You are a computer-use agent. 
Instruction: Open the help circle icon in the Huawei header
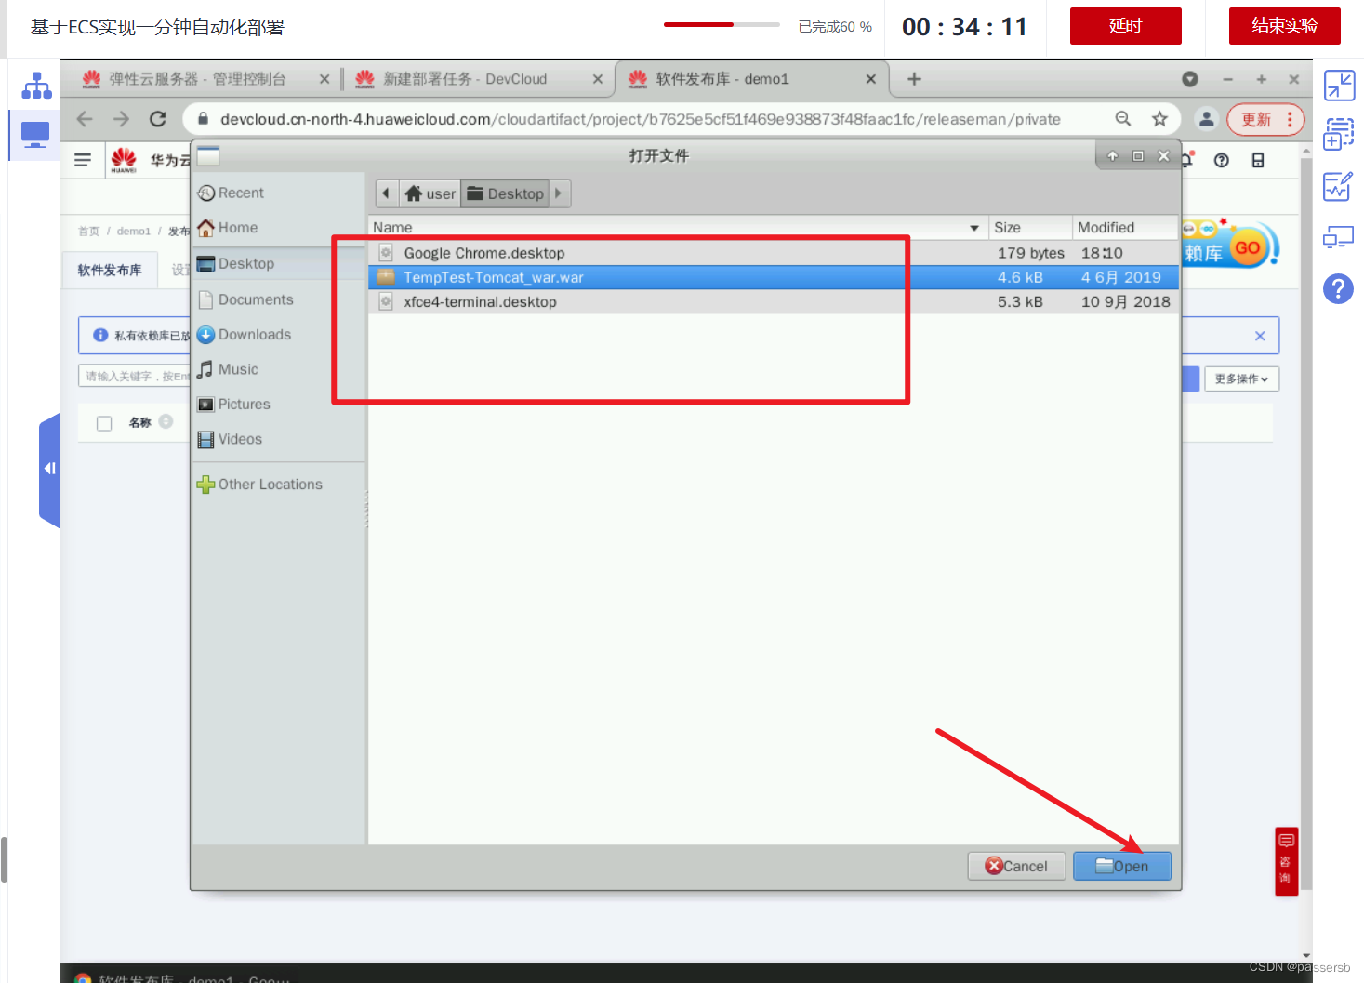point(1222,160)
